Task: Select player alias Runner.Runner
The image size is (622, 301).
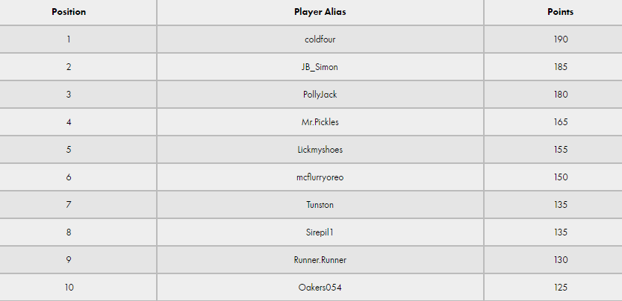Action: (320, 260)
